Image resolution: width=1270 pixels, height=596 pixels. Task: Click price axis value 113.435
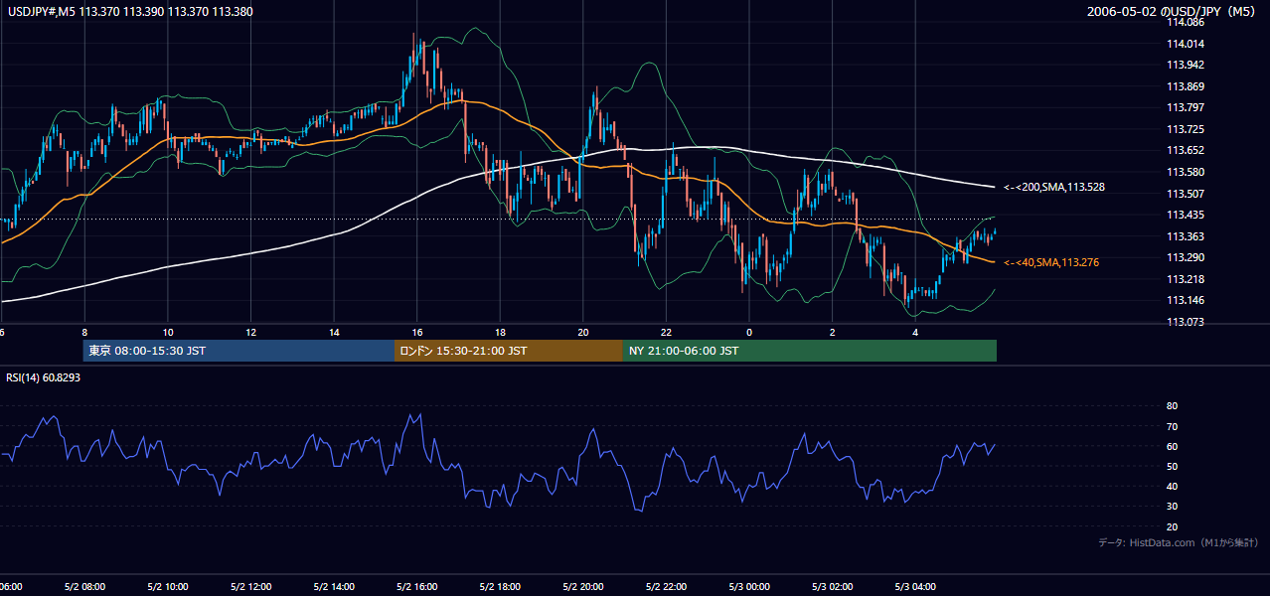(1186, 215)
